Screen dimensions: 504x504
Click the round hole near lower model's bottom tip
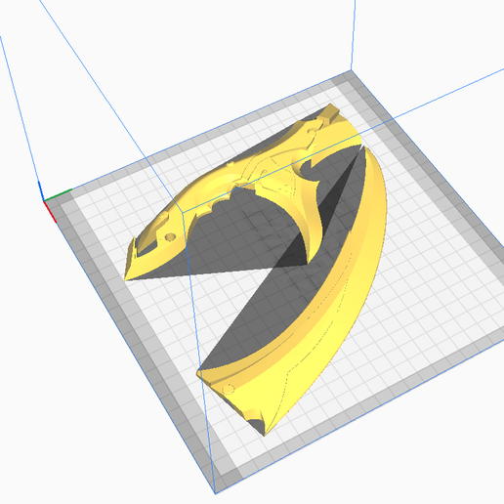(x=228, y=389)
